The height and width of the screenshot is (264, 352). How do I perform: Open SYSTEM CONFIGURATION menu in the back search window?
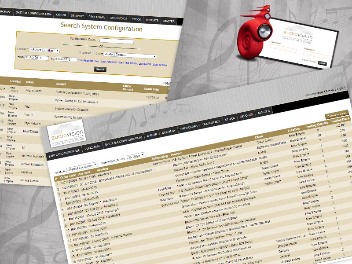[x=34, y=13]
